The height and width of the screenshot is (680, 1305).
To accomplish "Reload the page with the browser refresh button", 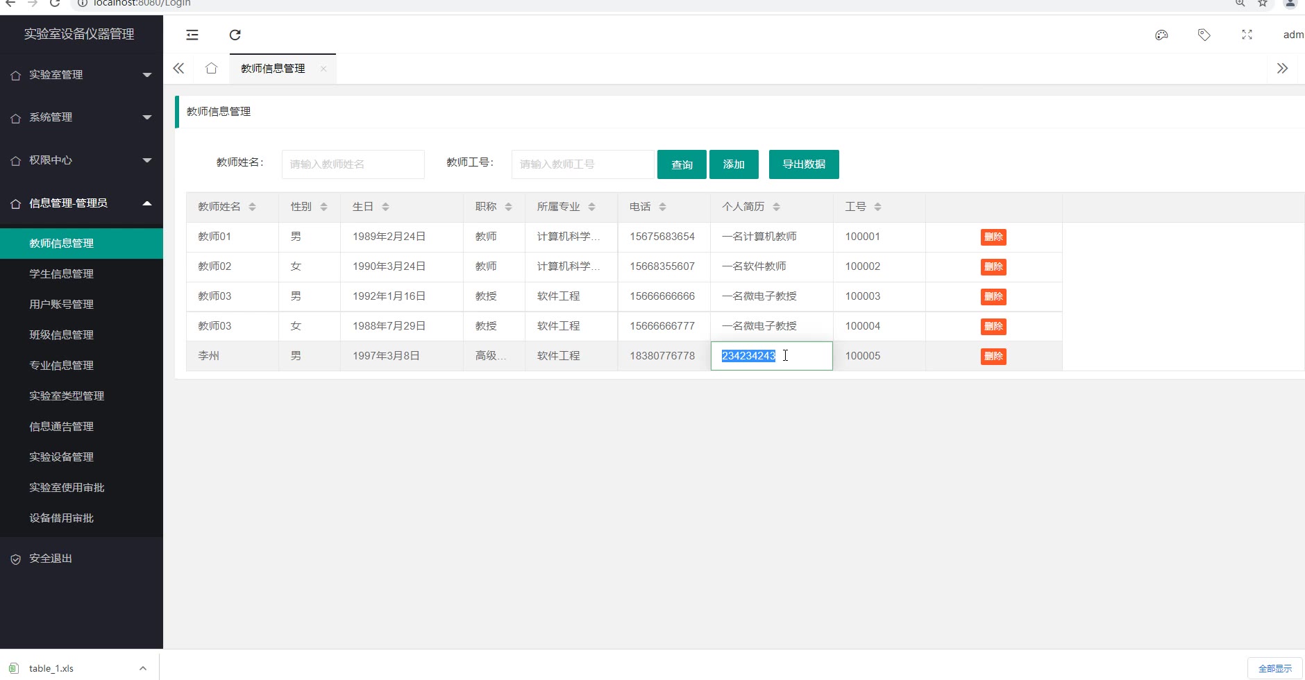I will coord(55,3).
